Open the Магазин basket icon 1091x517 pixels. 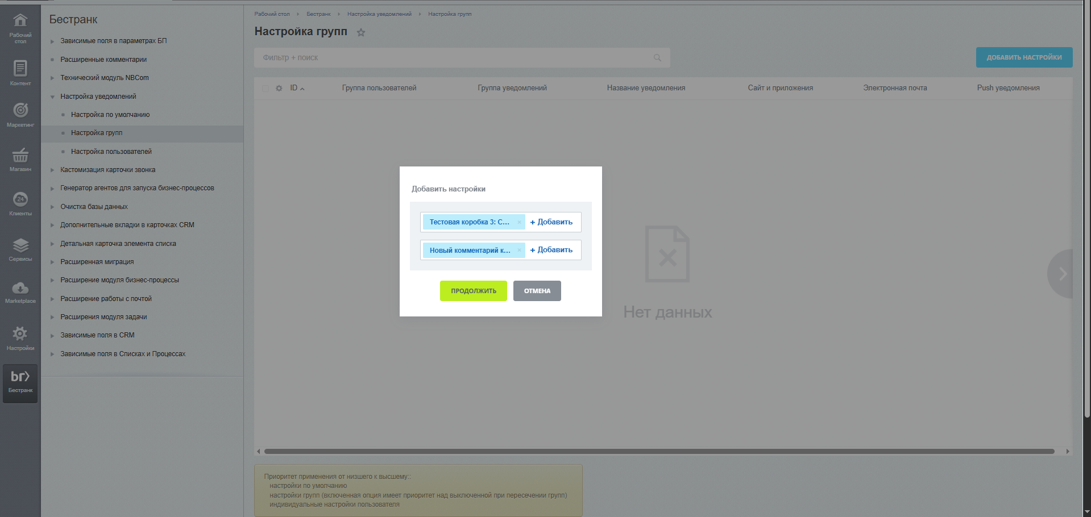(20, 155)
